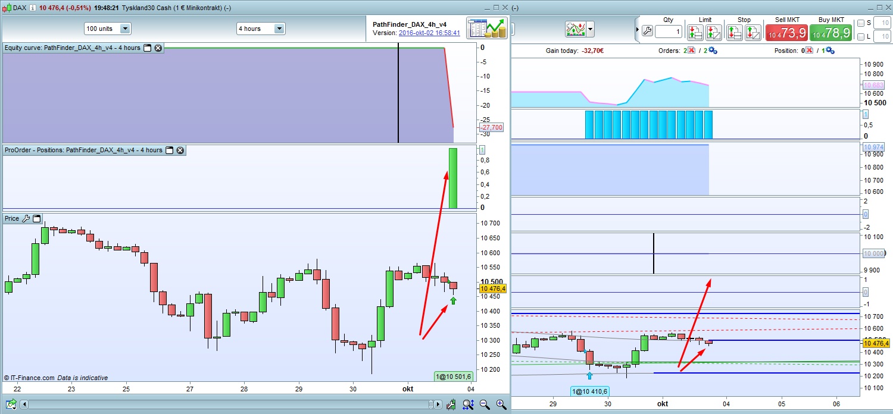The image size is (893, 414).
Task: Click the 10 476,4 price label on left chart
Action: coord(493,289)
